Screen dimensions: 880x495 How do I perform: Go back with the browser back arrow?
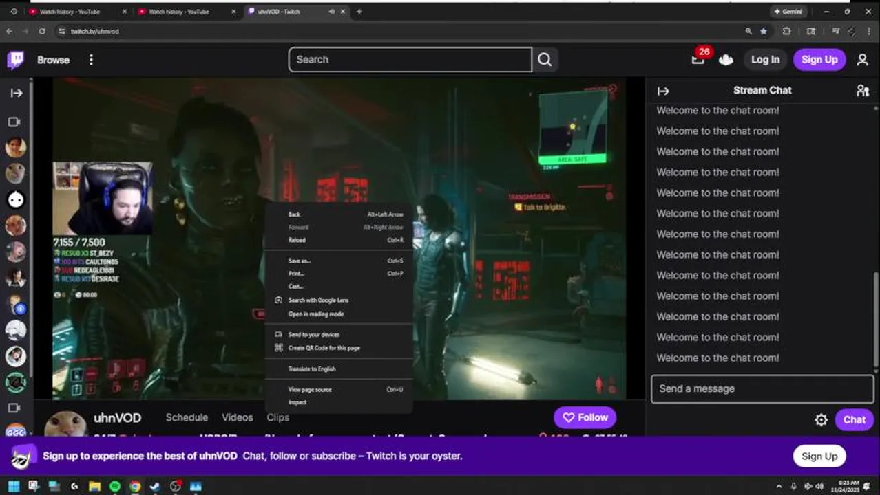[10, 31]
